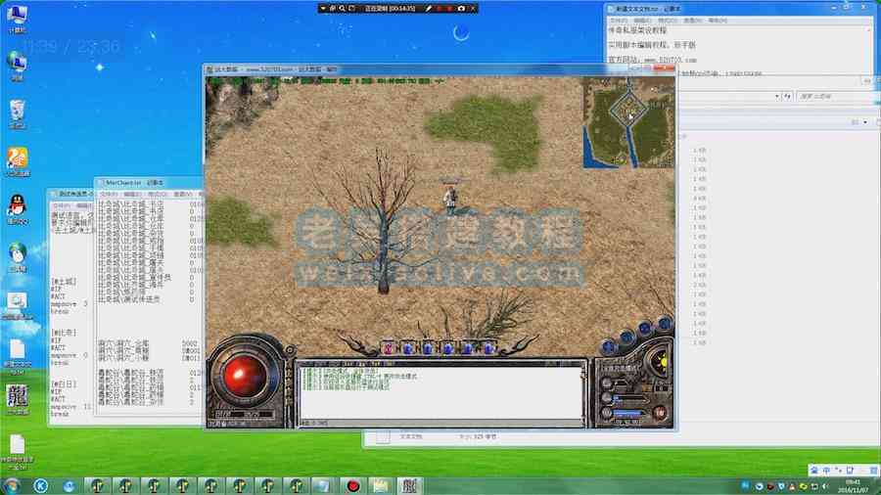Click the red round button in game panel
Screen dimensions: 881x495
pyautogui.click(x=660, y=413)
